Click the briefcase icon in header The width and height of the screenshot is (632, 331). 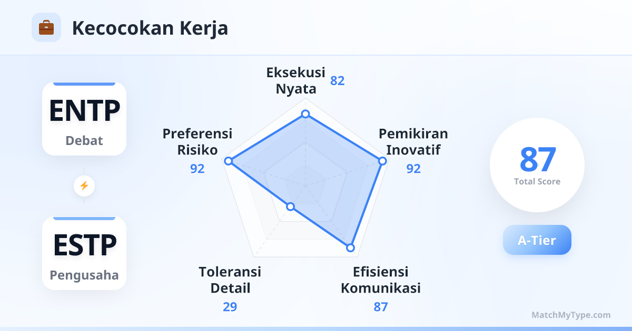pos(46,27)
